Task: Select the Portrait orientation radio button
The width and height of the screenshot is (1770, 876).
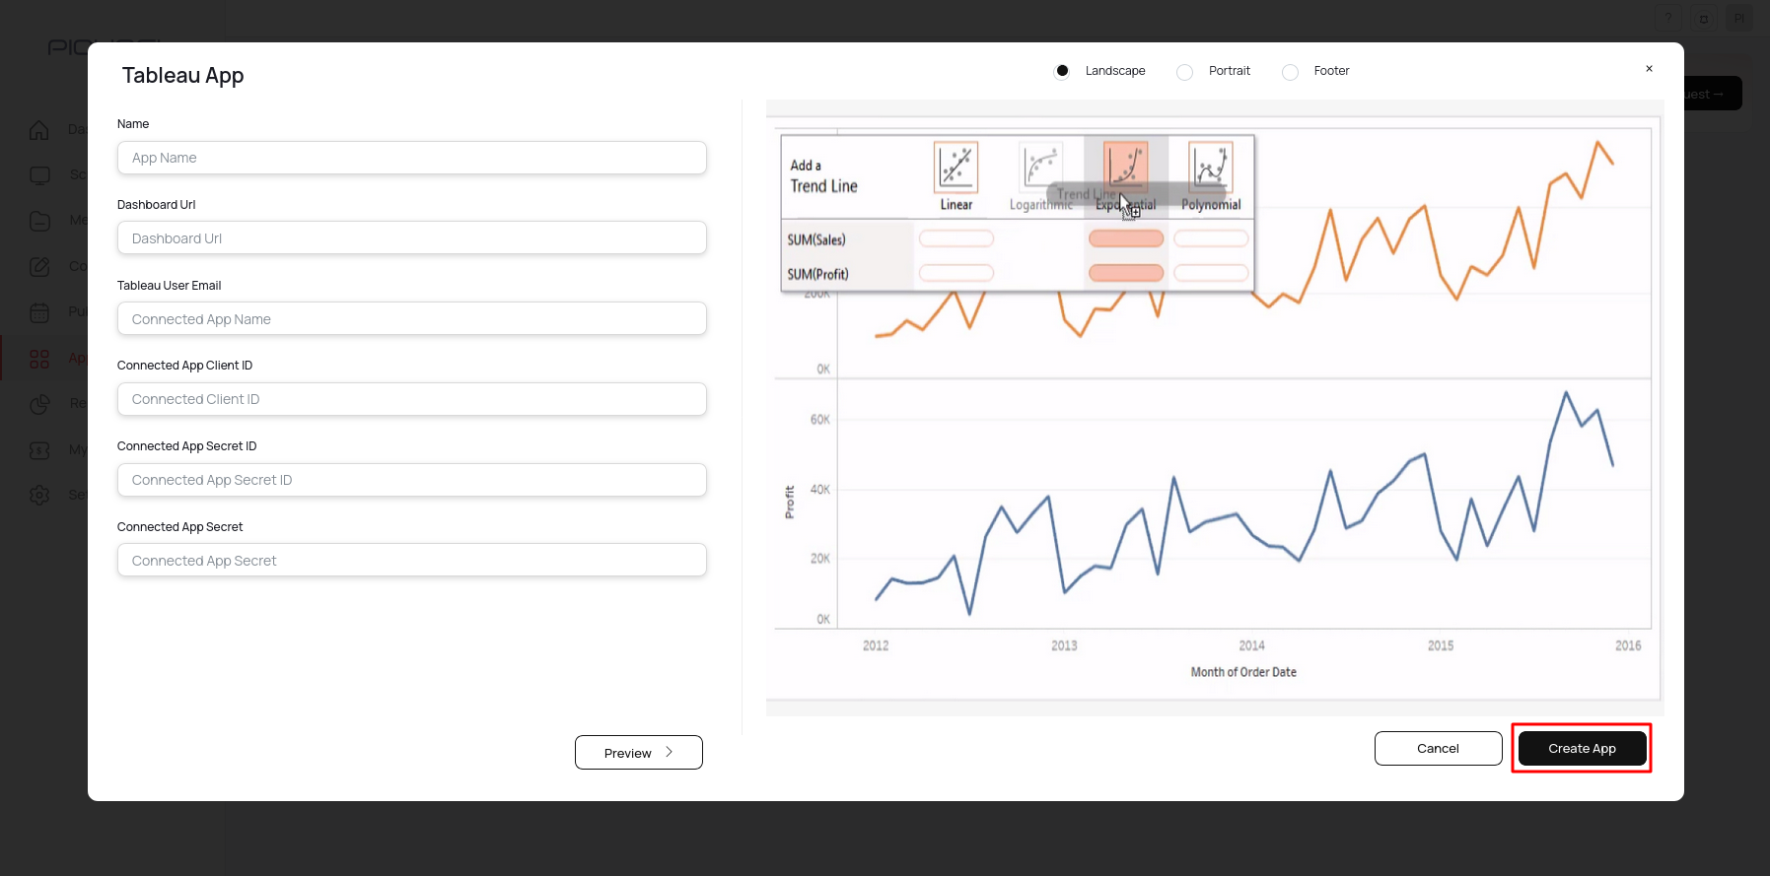Action: point(1185,72)
